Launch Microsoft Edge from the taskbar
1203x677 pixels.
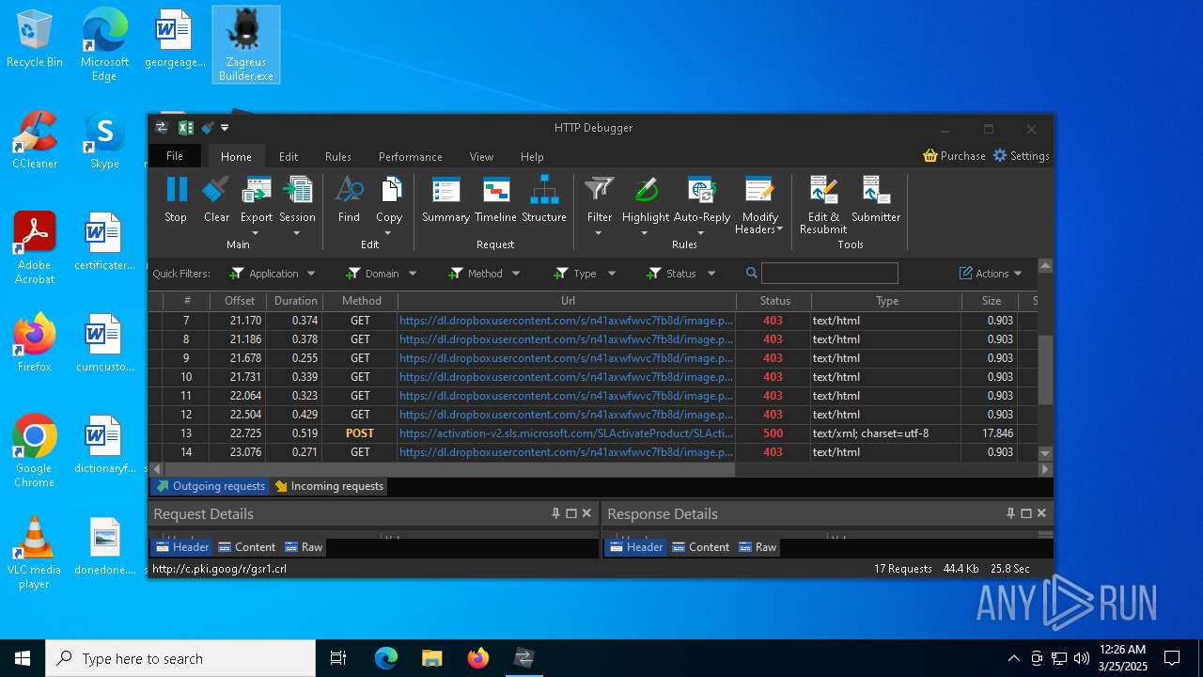click(386, 658)
